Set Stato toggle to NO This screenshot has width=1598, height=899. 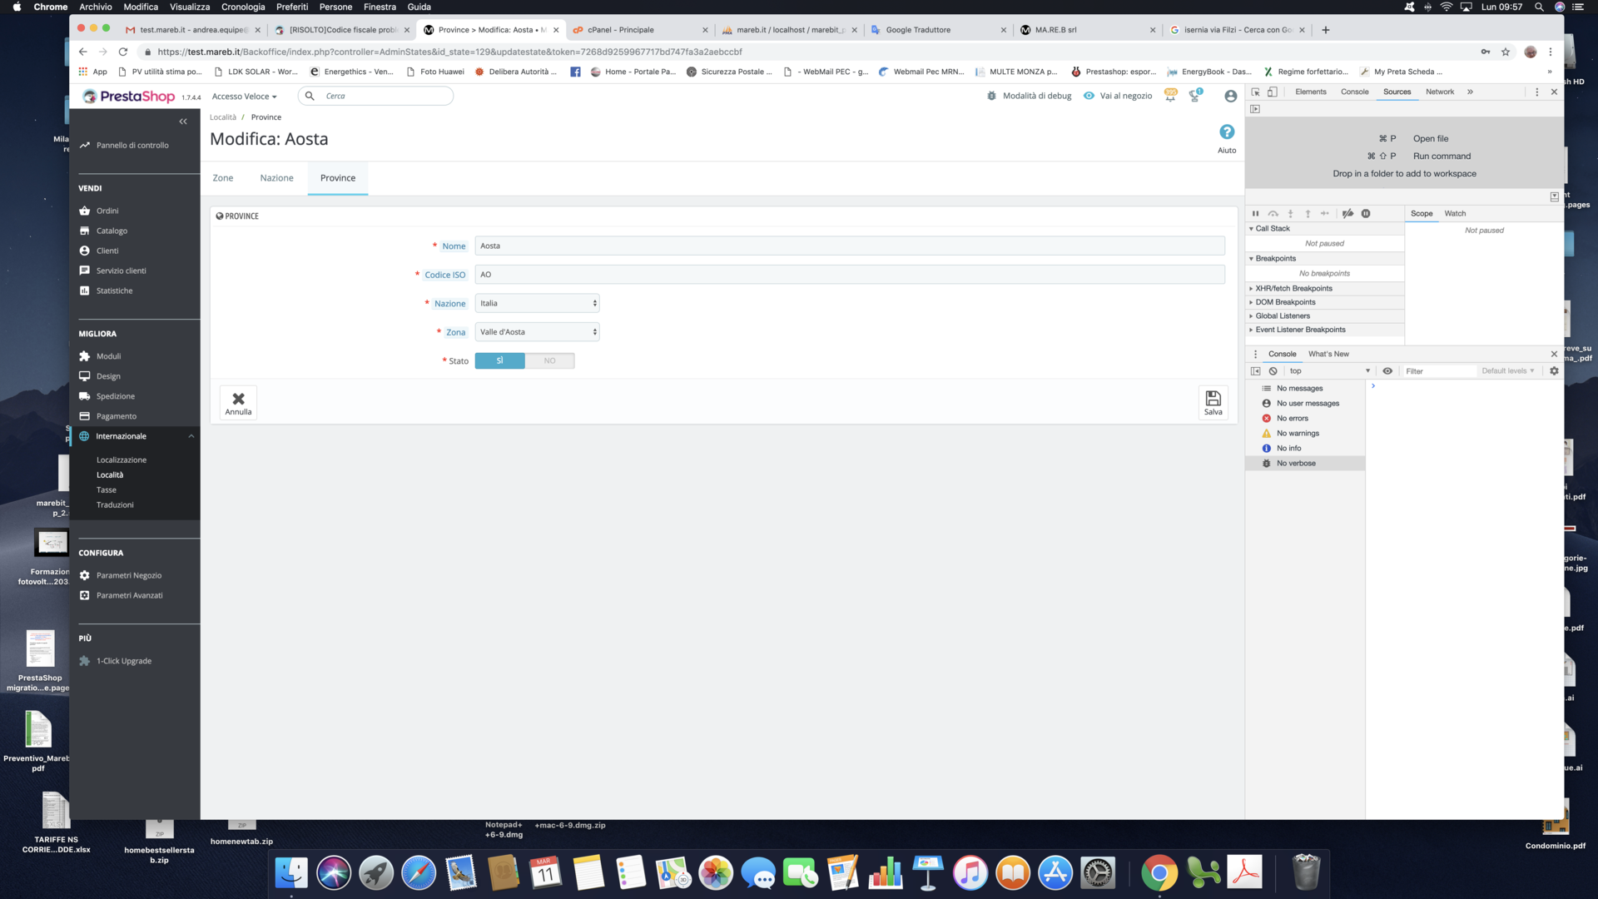(x=549, y=360)
